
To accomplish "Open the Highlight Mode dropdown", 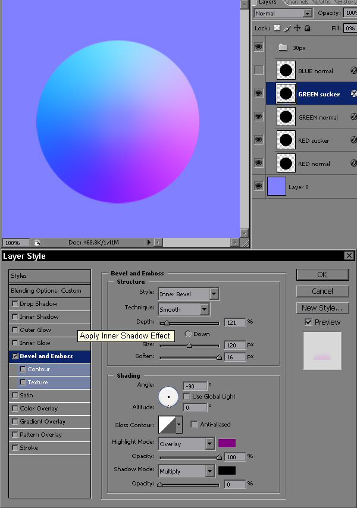I will [209, 444].
